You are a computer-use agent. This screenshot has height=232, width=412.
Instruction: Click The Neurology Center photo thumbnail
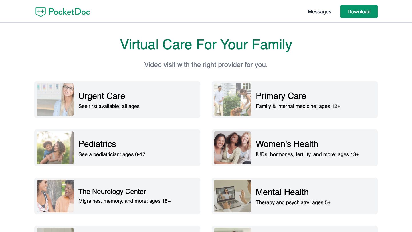click(x=55, y=196)
